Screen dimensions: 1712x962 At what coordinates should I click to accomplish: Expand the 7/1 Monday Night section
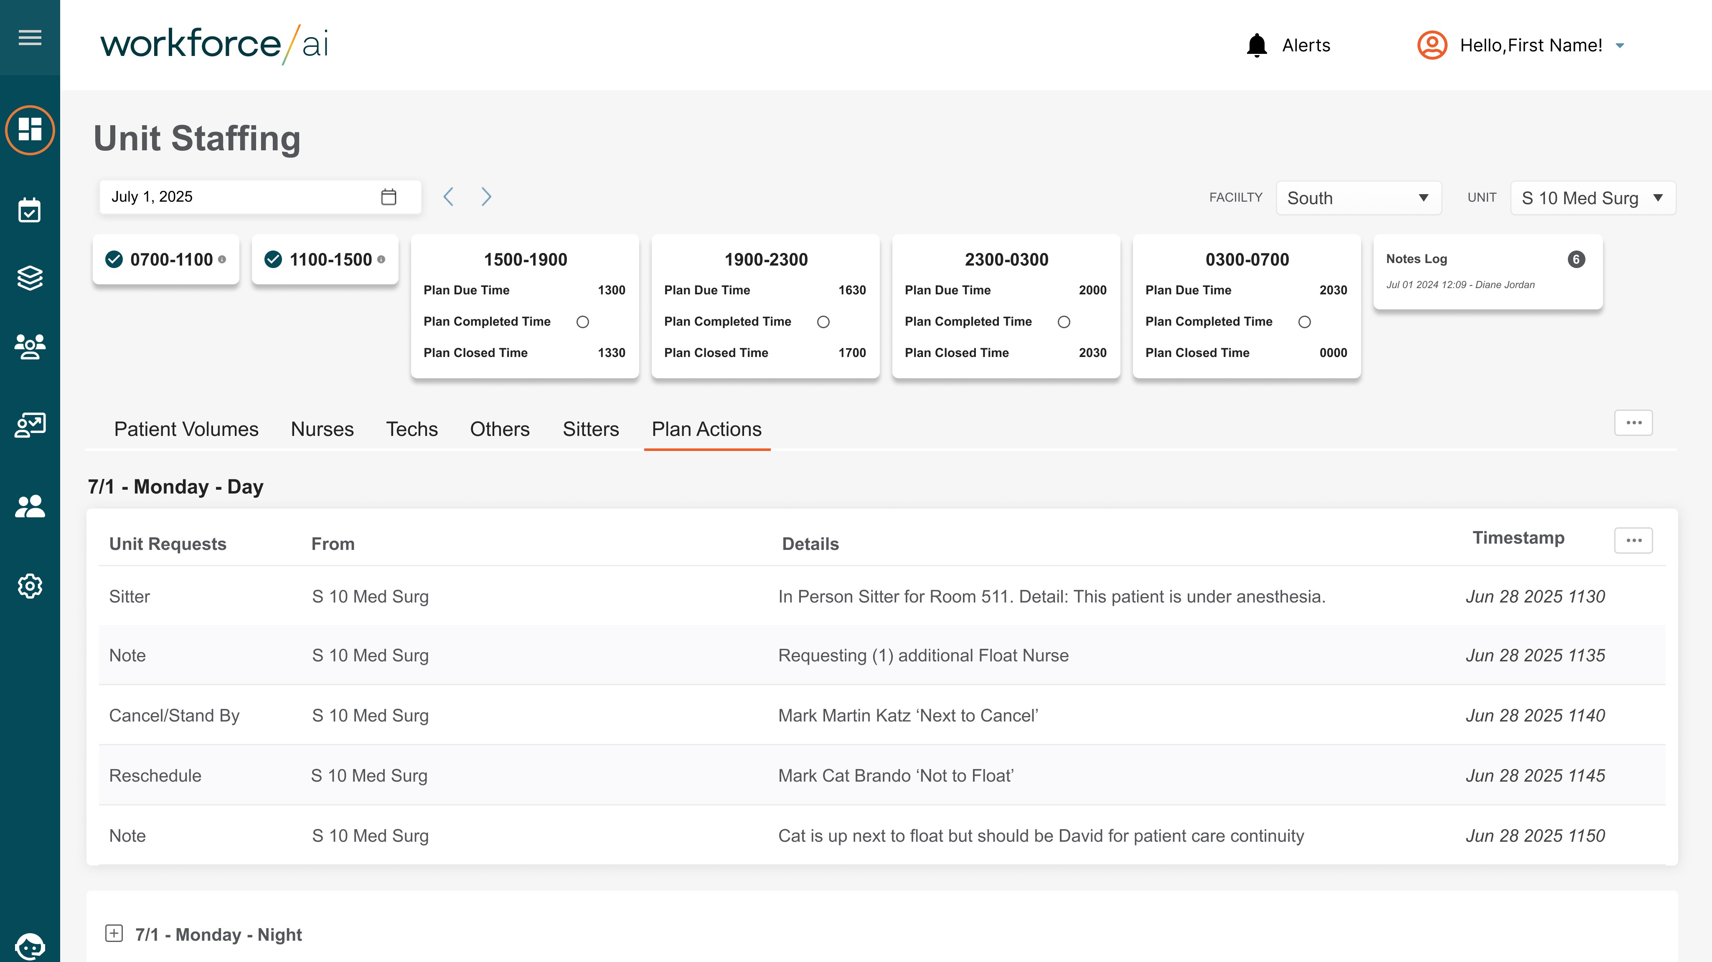pos(114,934)
